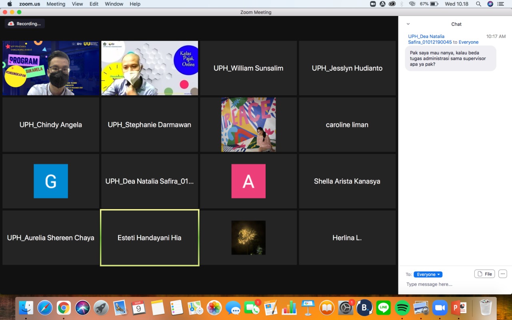Click Esteti Handayani Hia's highlighted tile
Screen dimensions: 512x320
150,238
